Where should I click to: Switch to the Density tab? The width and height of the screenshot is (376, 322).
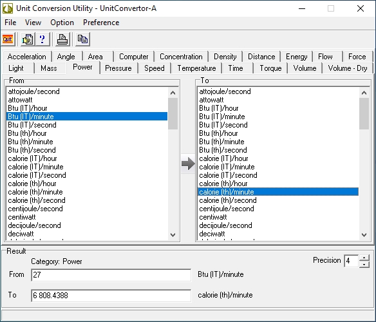(225, 57)
